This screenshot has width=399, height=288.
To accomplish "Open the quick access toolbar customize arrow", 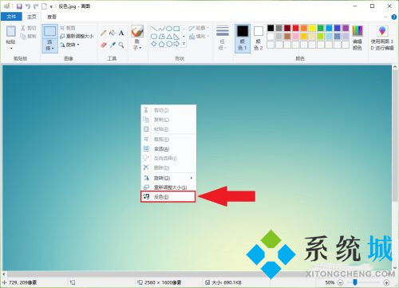I will [x=51, y=6].
